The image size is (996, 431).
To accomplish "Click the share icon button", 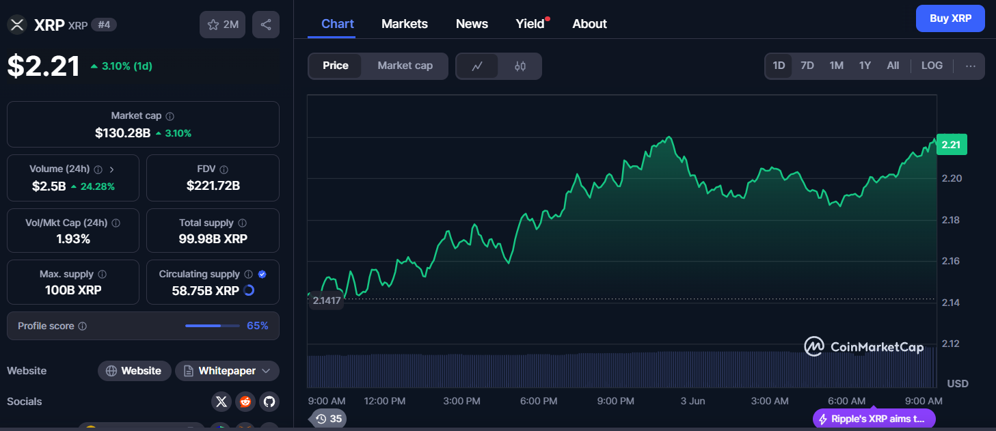I will 266,25.
